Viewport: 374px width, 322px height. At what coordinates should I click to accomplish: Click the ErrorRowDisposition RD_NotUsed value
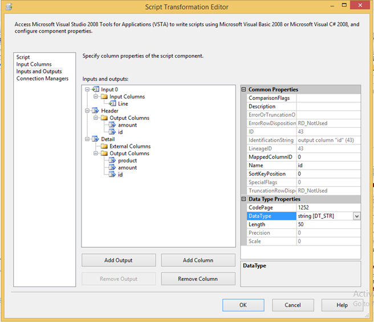[x=312, y=123]
